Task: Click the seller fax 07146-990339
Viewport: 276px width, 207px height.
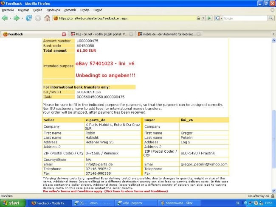Action: coord(98,173)
